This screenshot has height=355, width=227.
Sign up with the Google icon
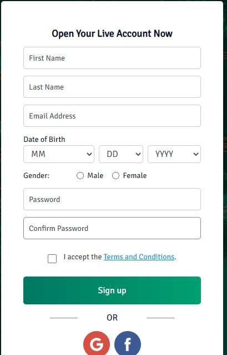pyautogui.click(x=97, y=343)
